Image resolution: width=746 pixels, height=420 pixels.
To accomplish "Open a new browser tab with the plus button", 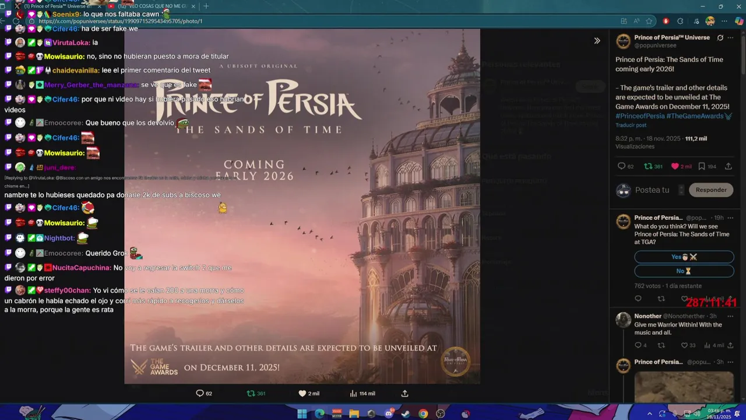I will (x=206, y=6).
